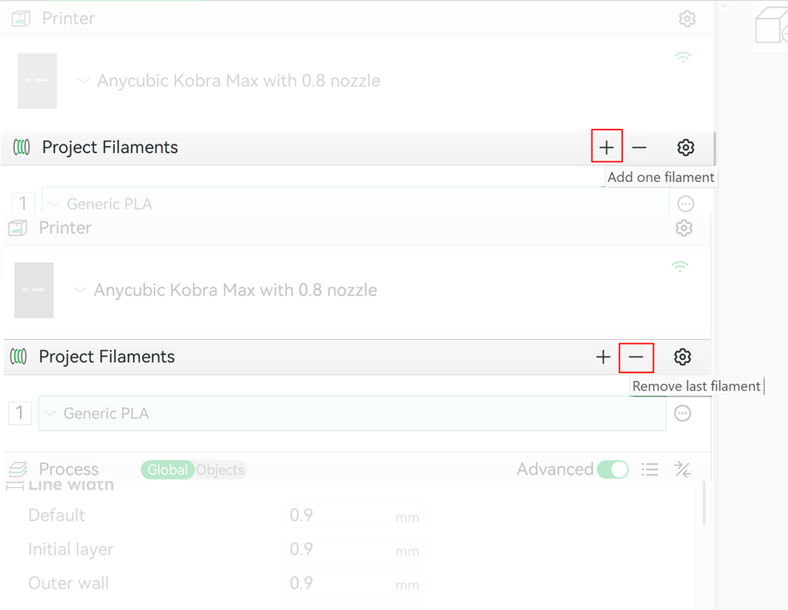Click compare presets icon right of Advanced
Viewport: 788px width, 610px height.
(682, 470)
